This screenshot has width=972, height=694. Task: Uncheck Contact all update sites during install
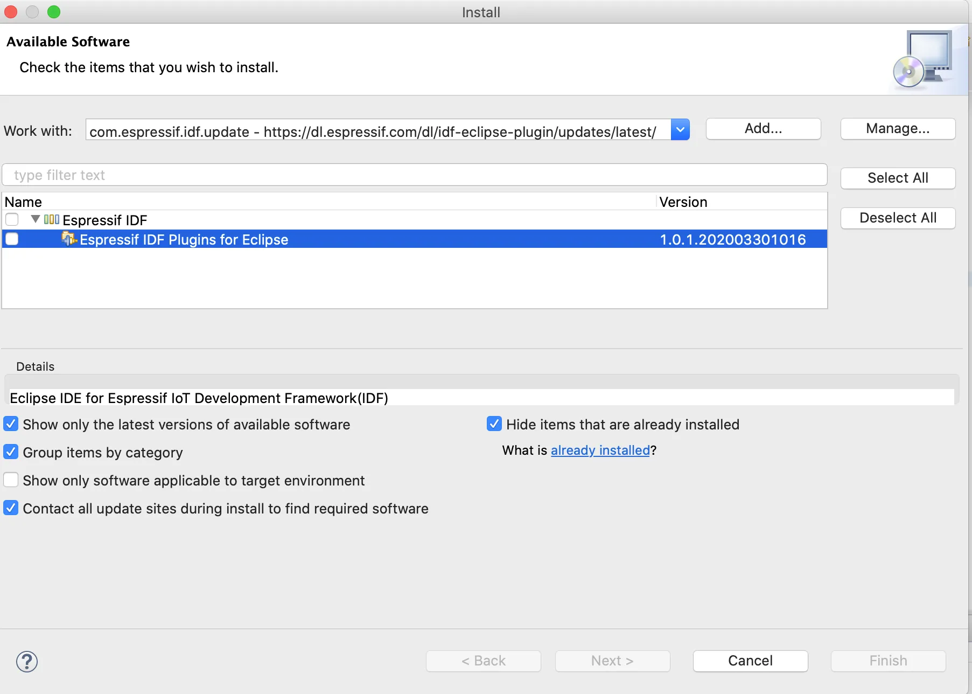pyautogui.click(x=11, y=508)
